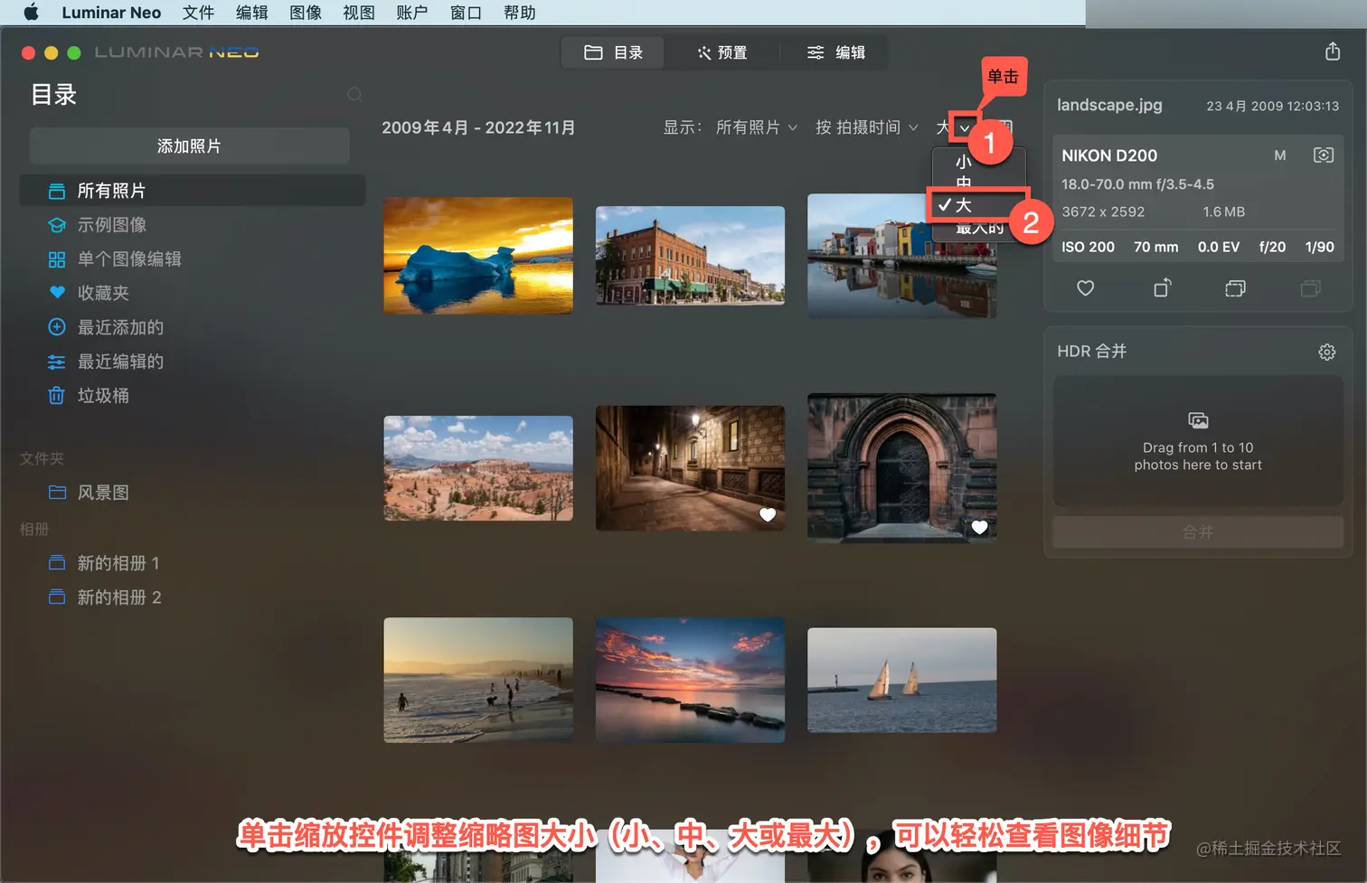1367x883 pixels.
Task: Switch to the 编辑 edit tab
Action: click(x=835, y=52)
